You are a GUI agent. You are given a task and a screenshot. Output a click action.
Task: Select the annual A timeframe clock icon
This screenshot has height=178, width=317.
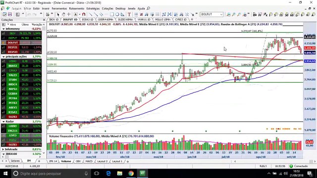tap(313, 14)
